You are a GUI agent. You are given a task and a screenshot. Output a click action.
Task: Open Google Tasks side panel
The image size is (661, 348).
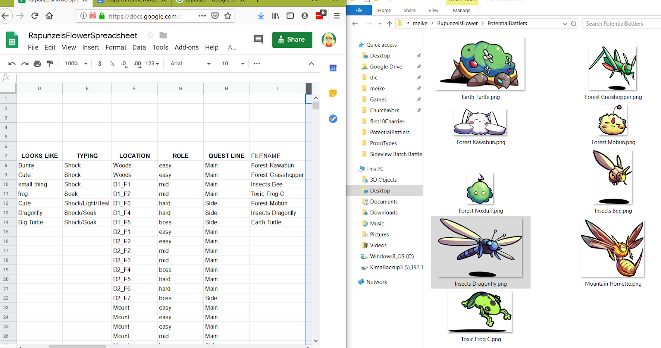(333, 119)
